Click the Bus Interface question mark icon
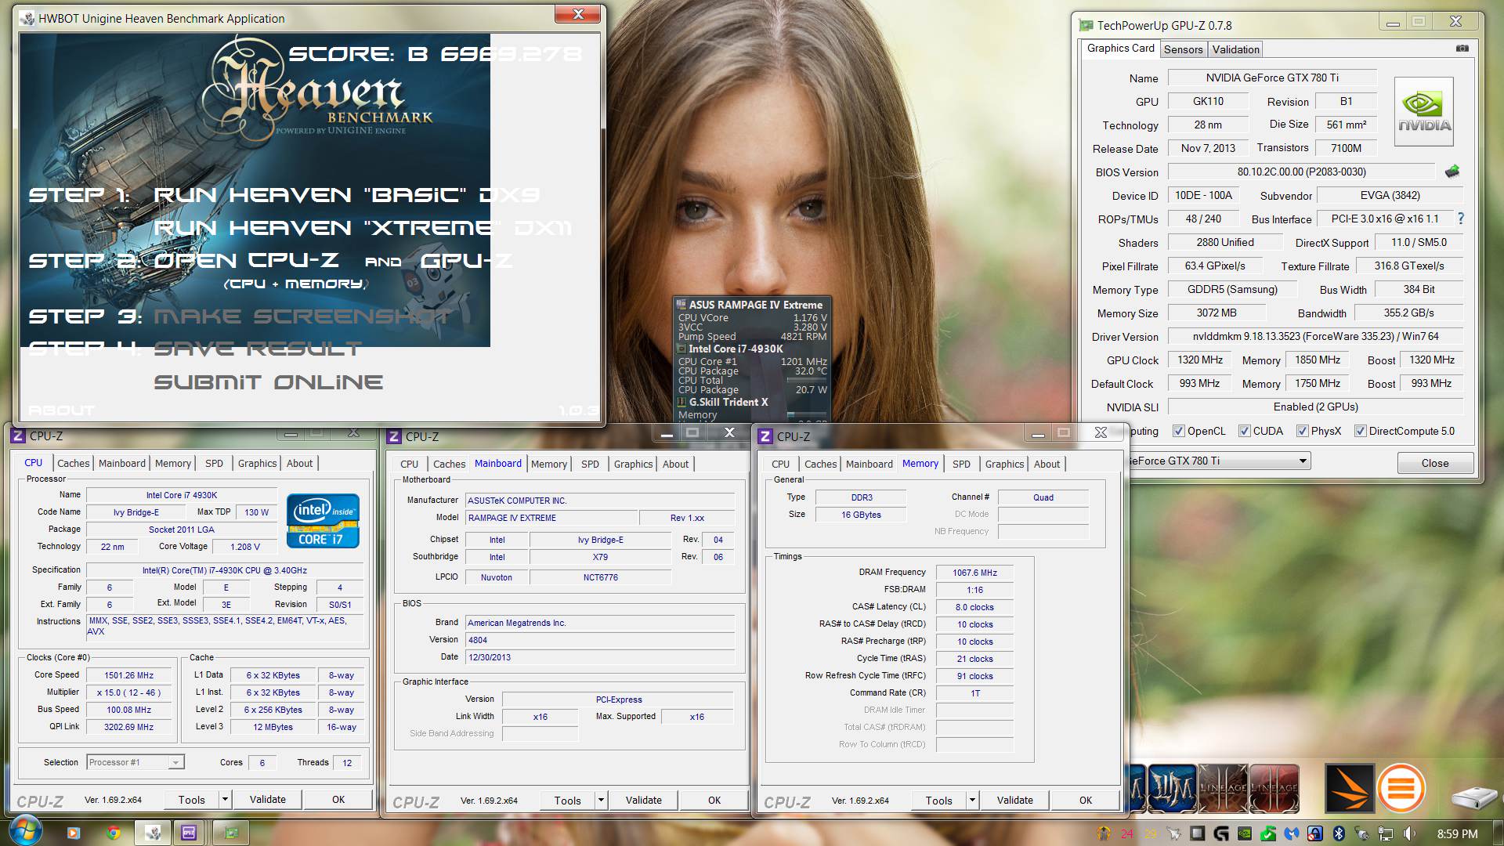Image resolution: width=1504 pixels, height=846 pixels. pos(1460,219)
